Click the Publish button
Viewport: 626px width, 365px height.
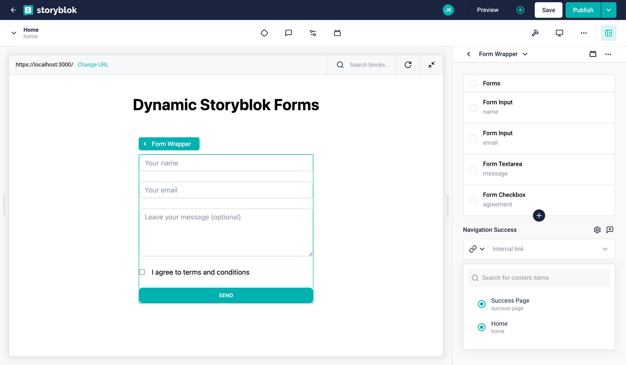point(583,10)
